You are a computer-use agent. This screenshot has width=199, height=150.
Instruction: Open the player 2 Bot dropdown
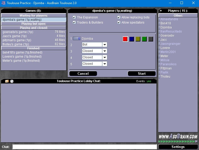(95, 45)
